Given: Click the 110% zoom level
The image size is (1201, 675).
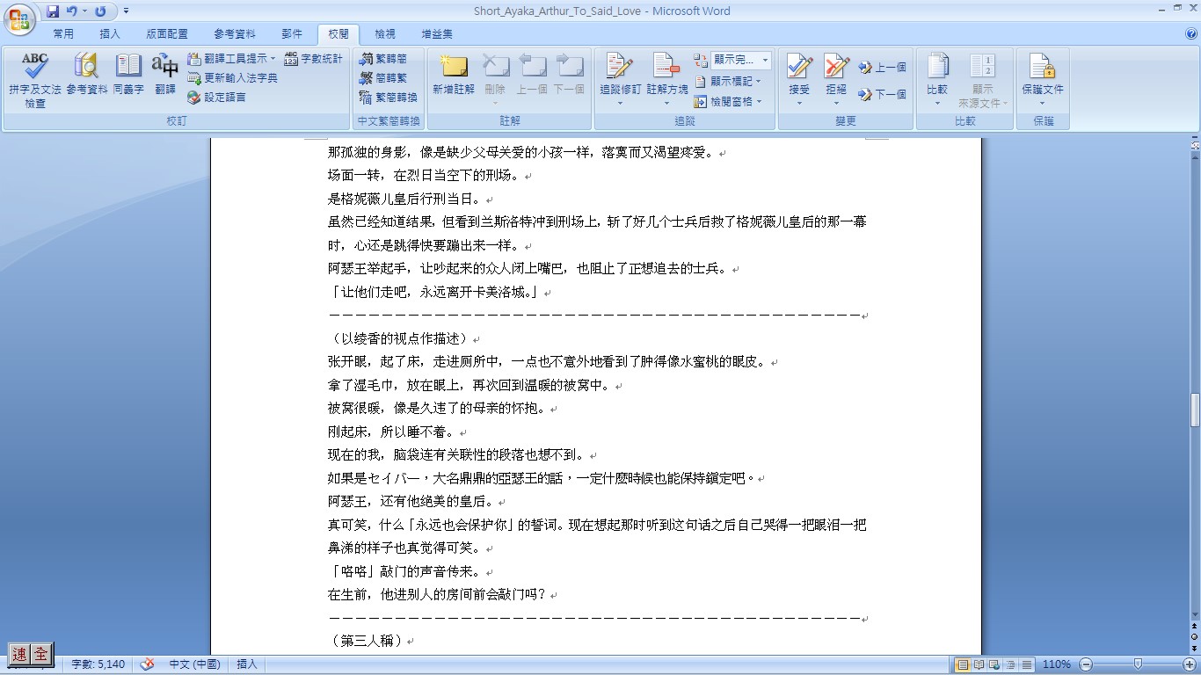Looking at the screenshot, I should tap(1056, 664).
